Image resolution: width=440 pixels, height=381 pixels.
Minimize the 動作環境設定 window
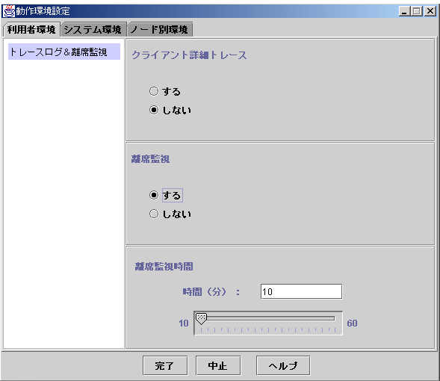tap(404, 11)
